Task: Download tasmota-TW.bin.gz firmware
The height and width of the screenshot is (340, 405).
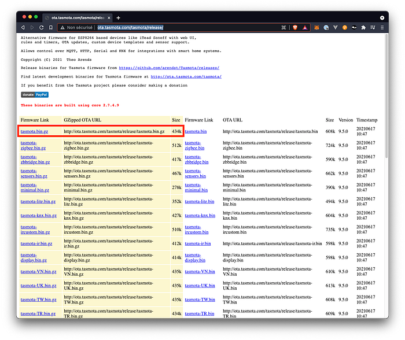Action: (x=39, y=300)
